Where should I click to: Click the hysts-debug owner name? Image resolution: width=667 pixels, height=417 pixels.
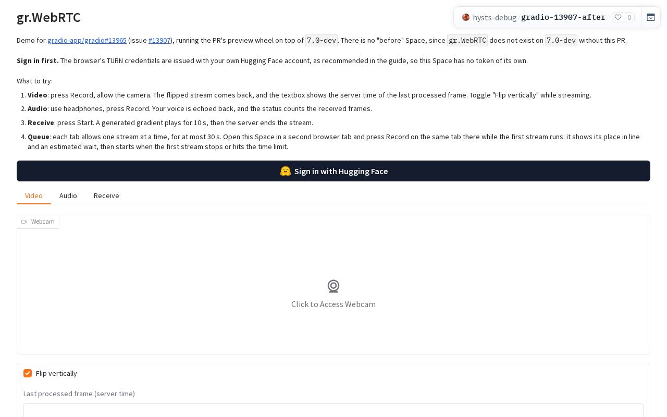[x=495, y=17]
